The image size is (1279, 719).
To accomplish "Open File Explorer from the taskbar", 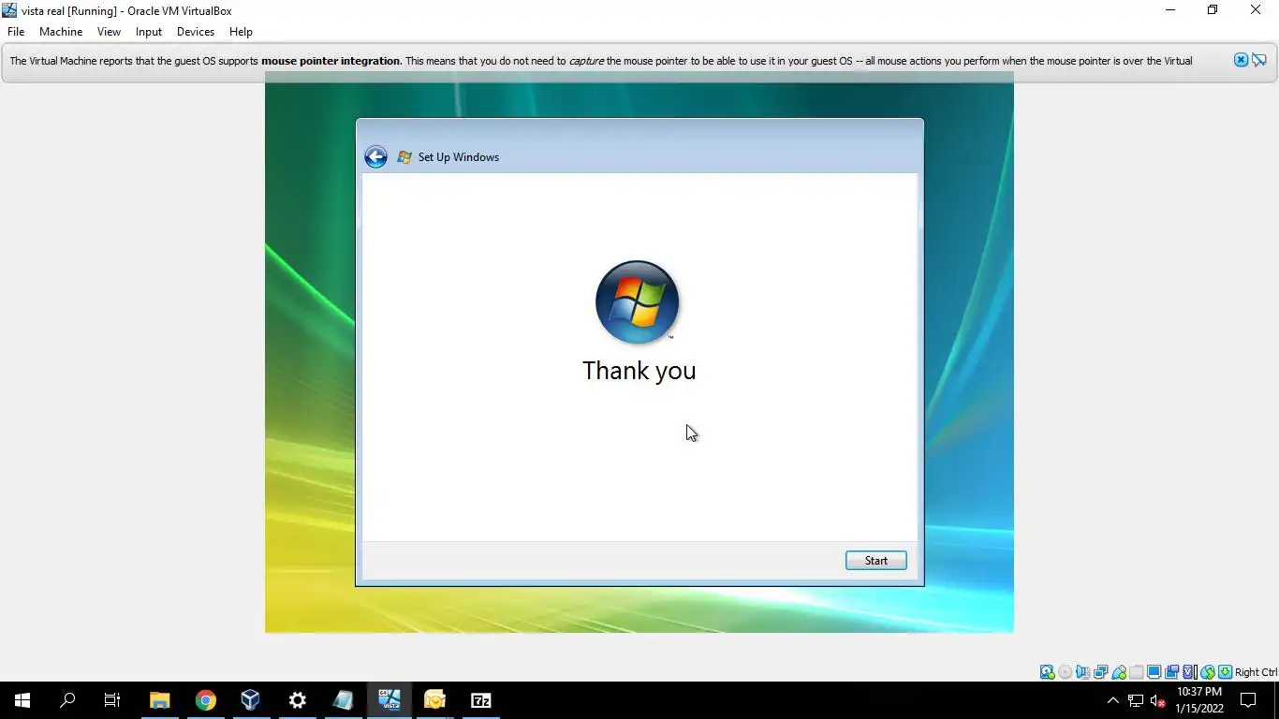I will 159,700.
